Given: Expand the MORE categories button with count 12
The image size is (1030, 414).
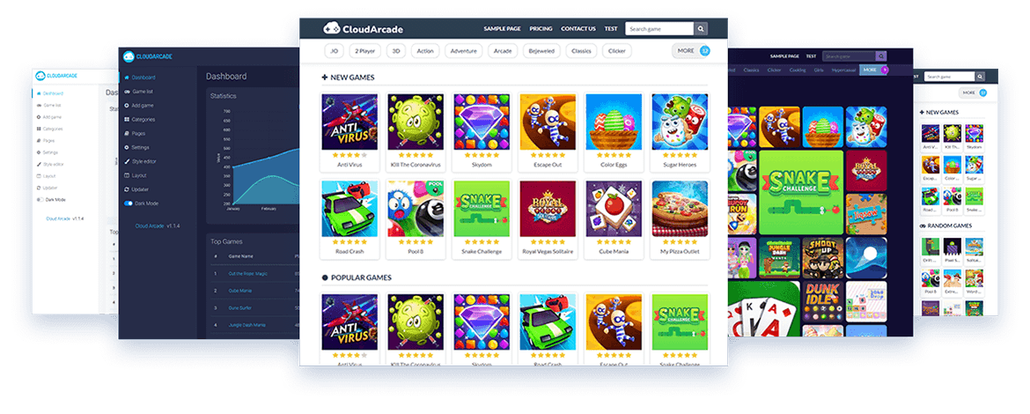Looking at the screenshot, I should 691,50.
